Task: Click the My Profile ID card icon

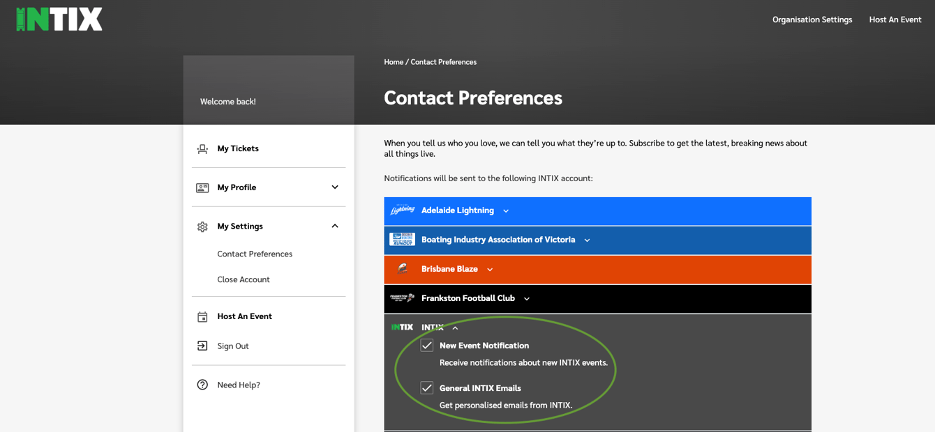Action: pyautogui.click(x=202, y=187)
